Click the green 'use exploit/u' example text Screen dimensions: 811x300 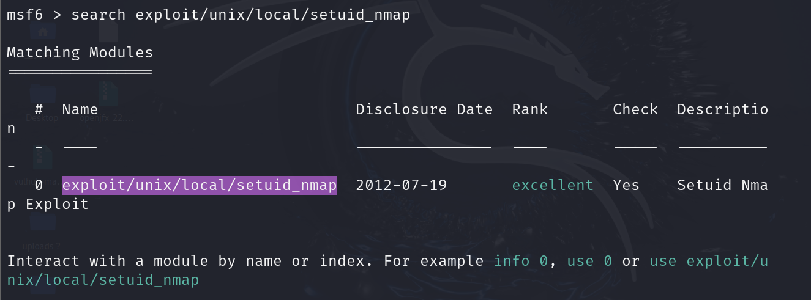[x=709, y=262]
